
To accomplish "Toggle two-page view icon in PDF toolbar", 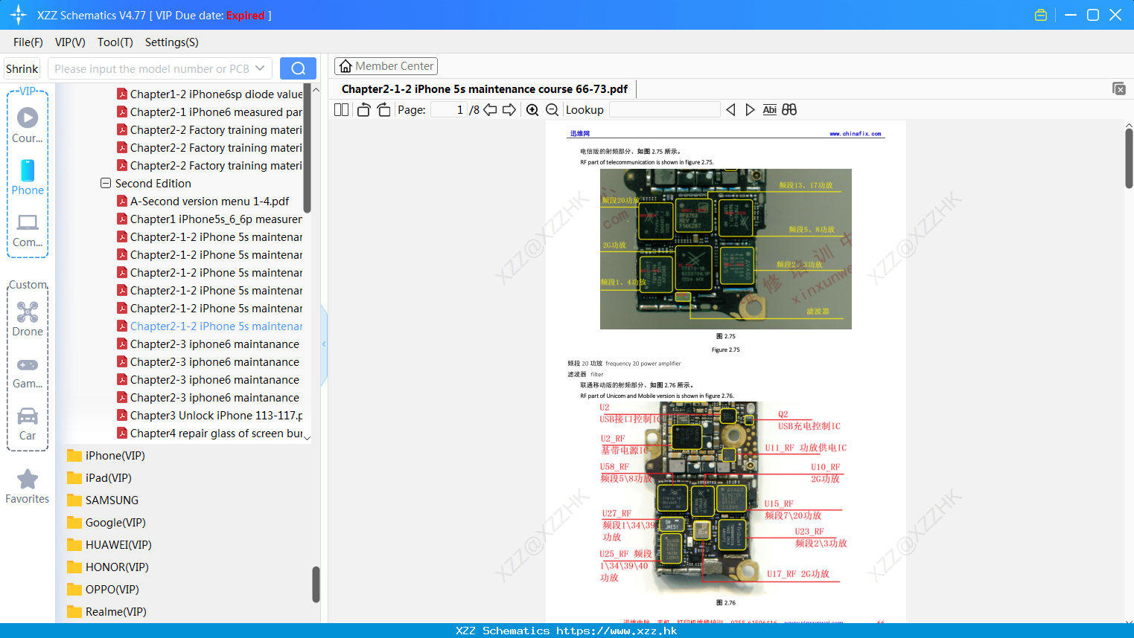I will [x=341, y=110].
